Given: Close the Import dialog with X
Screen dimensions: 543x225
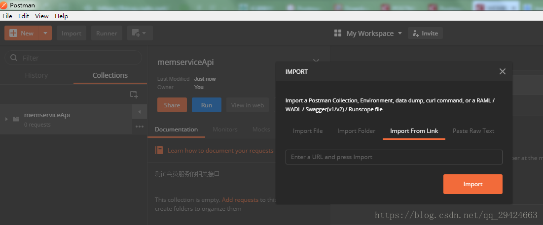Looking at the screenshot, I should point(503,71).
